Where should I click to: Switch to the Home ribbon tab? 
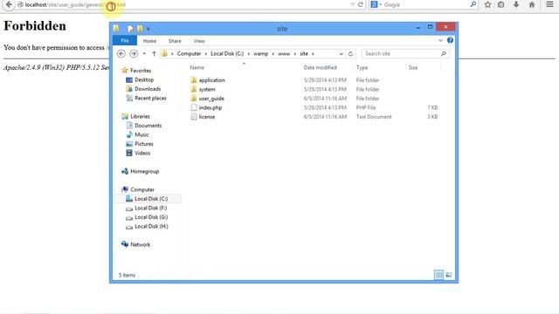tap(149, 41)
